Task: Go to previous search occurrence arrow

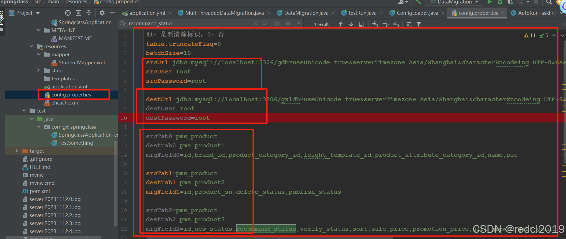Action: tap(341, 24)
